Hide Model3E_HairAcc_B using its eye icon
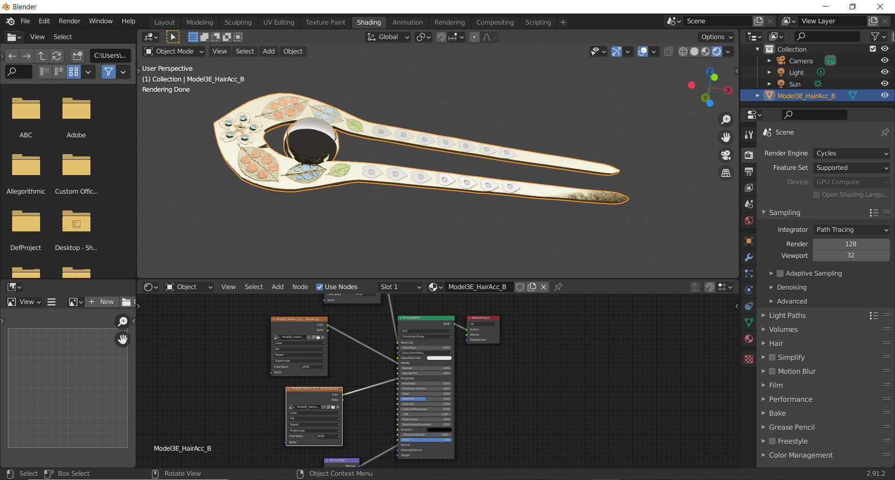 (x=884, y=95)
